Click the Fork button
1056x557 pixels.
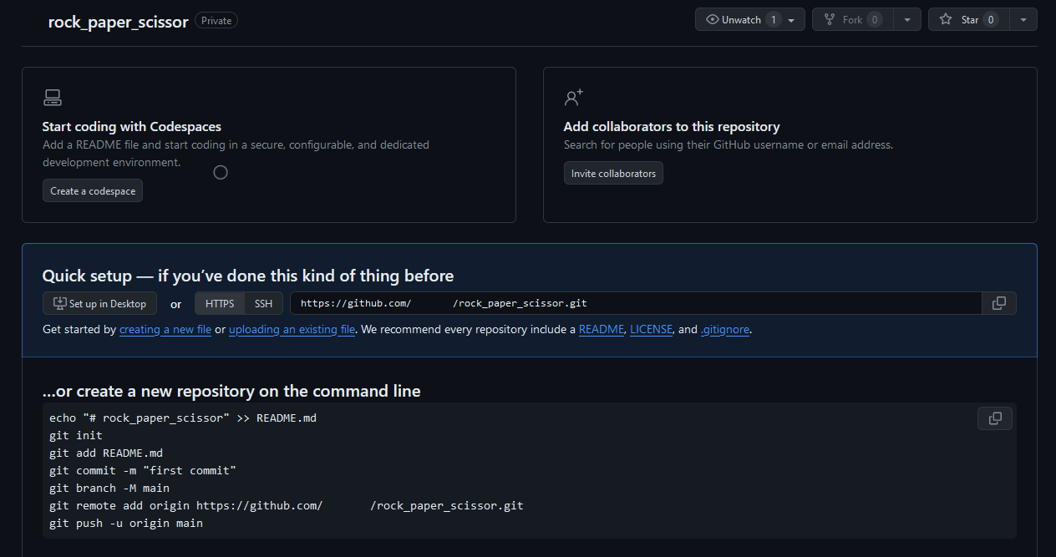click(852, 19)
